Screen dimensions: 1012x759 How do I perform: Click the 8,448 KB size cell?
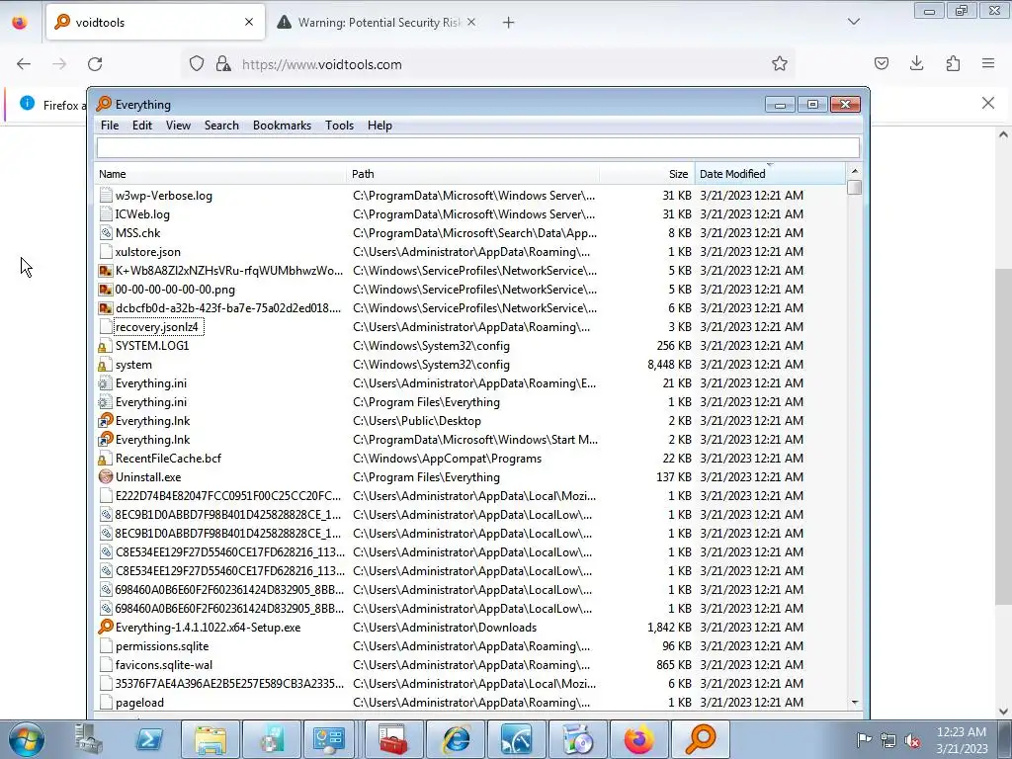click(669, 365)
